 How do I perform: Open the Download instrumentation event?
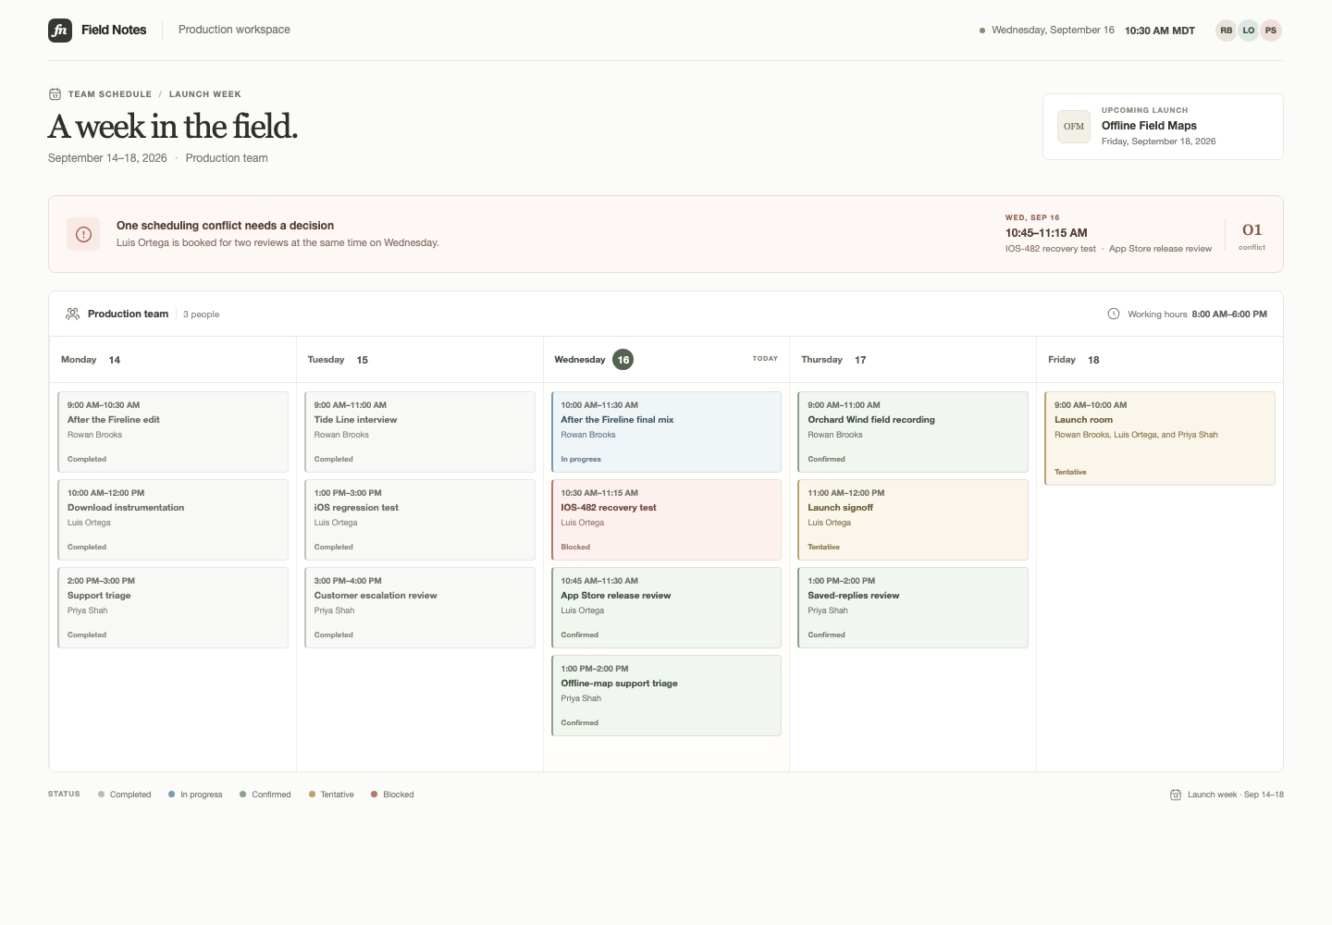click(x=173, y=520)
